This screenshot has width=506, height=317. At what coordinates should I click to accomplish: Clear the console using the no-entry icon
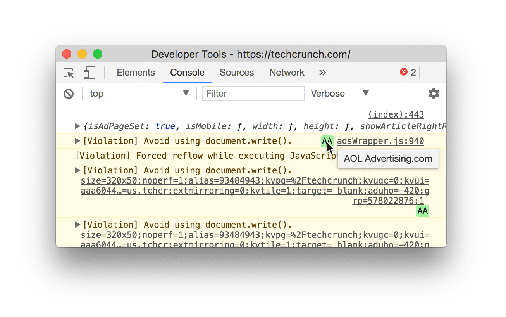(69, 94)
